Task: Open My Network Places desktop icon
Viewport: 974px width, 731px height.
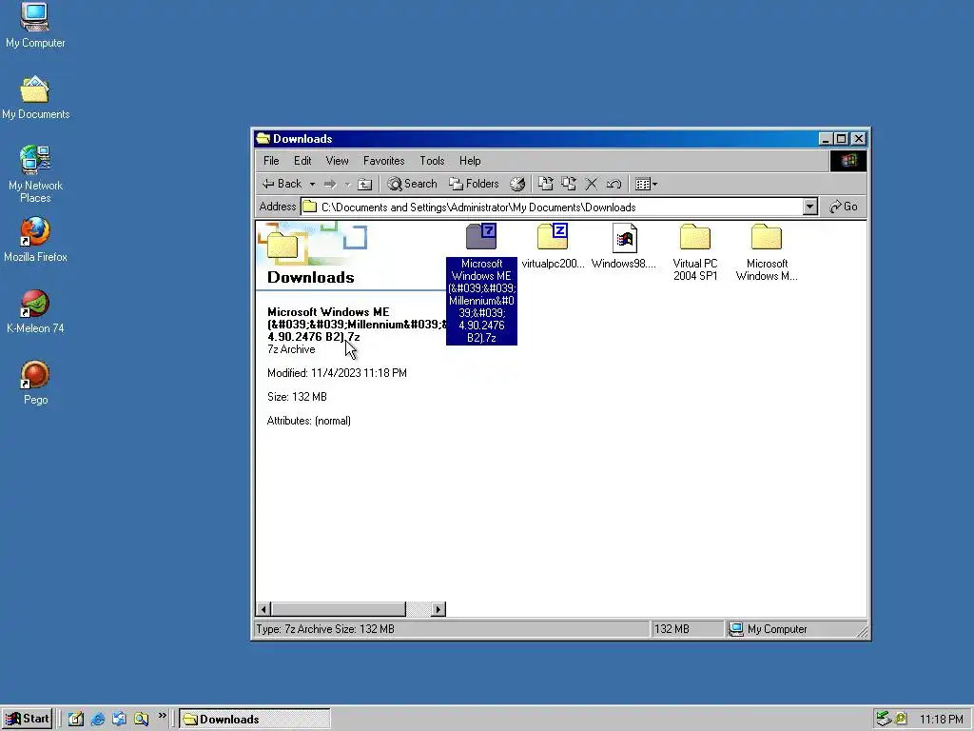Action: (35, 173)
